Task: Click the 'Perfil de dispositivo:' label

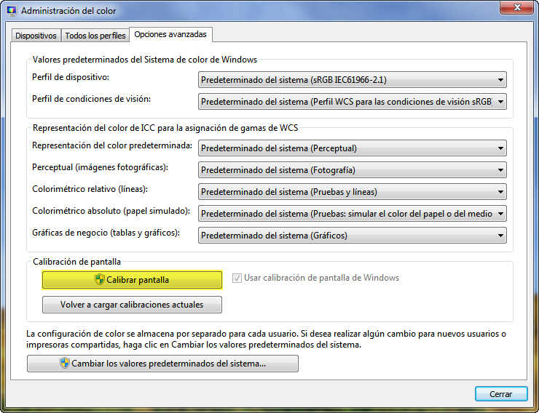Action: coord(71,77)
